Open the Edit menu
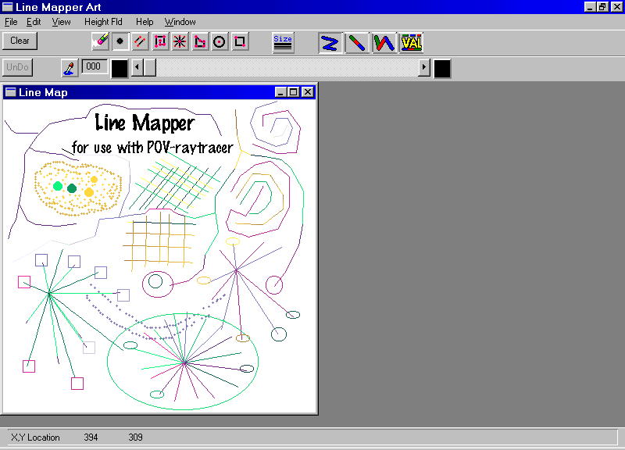The width and height of the screenshot is (625, 450). coord(34,22)
